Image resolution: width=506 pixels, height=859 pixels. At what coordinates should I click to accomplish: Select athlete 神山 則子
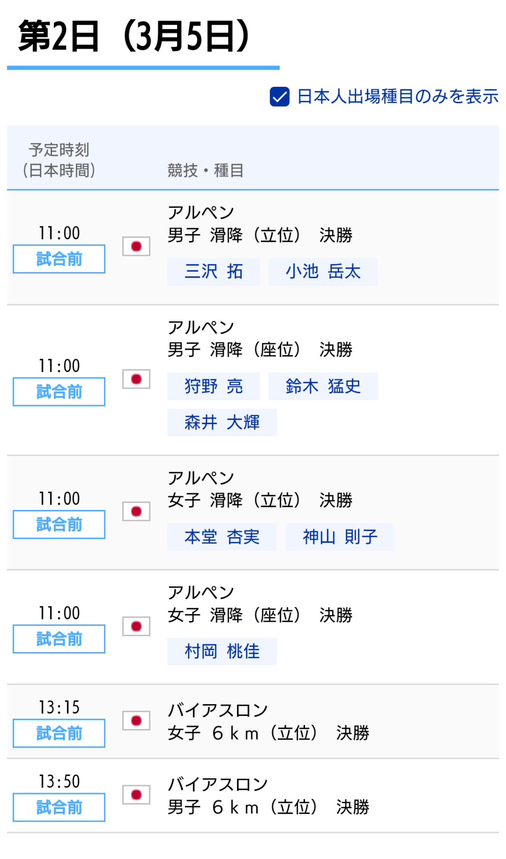pyautogui.click(x=340, y=536)
